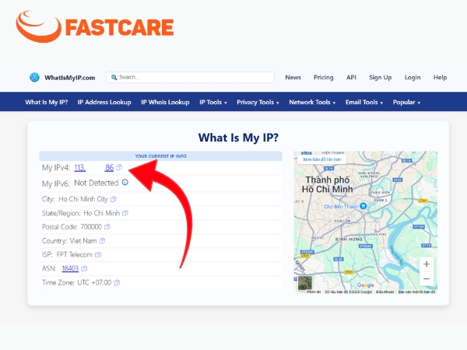The image size is (467, 350).
Task: Copy the Postal Code 700000 value
Action: coord(107,227)
